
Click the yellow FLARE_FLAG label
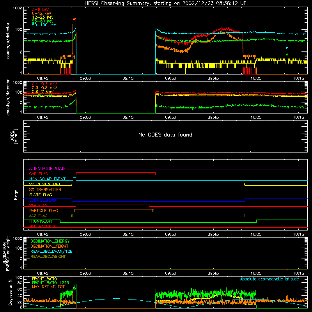coord(41,195)
